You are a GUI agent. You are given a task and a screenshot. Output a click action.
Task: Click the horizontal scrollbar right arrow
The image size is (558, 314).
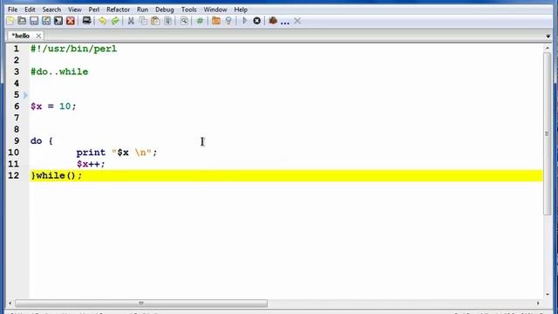point(538,304)
